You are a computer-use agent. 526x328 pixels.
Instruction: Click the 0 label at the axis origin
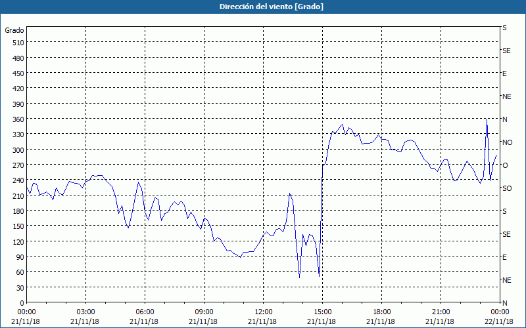point(22,303)
